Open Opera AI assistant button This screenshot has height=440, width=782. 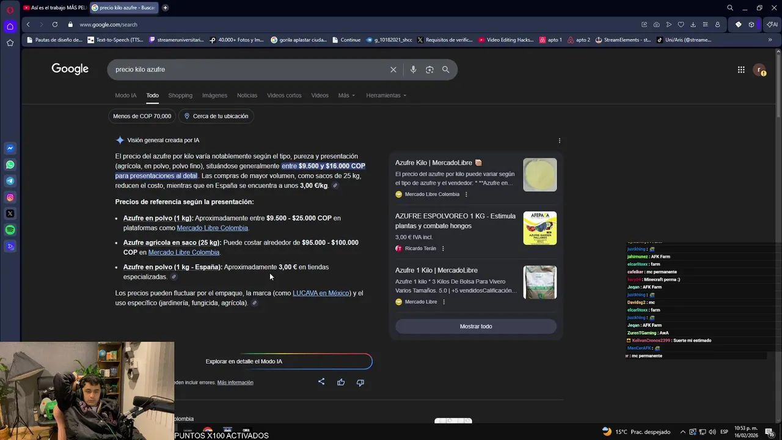click(x=772, y=24)
